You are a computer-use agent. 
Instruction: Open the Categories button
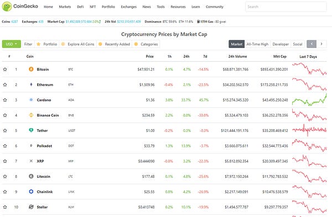click(146, 44)
